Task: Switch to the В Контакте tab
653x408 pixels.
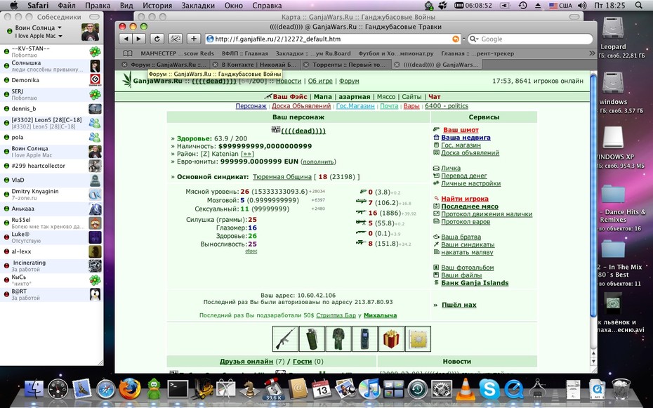Action: 259,65
